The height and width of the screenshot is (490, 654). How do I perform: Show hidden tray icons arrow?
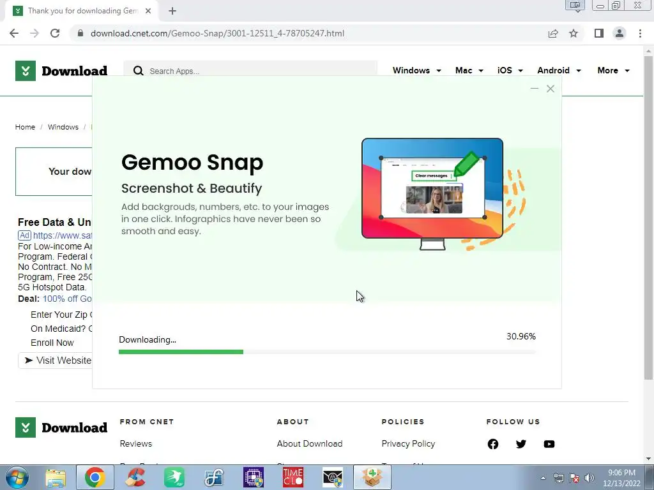(543, 478)
